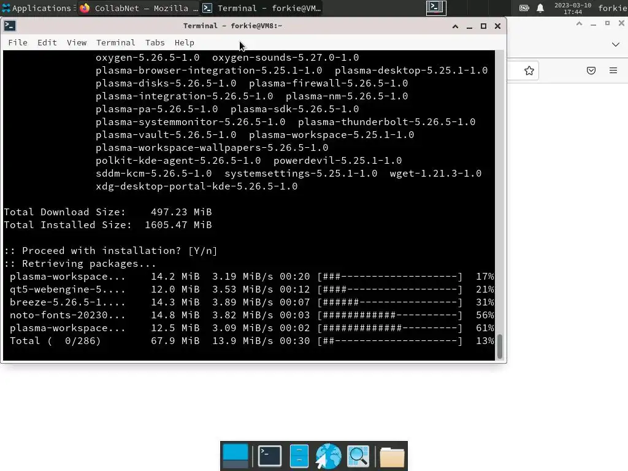Maximize the Firefox window
628x471 pixels.
click(x=607, y=24)
